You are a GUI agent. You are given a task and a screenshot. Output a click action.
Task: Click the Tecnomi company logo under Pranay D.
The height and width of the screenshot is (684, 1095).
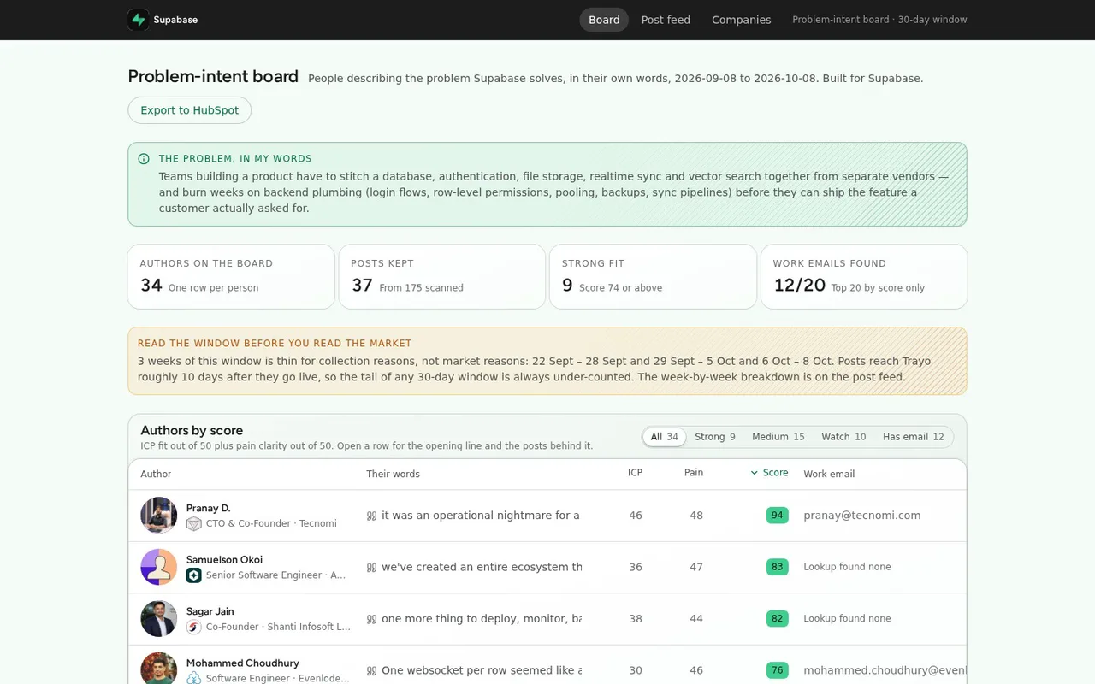pyautogui.click(x=194, y=523)
